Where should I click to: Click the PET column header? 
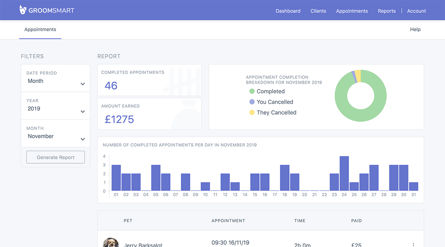point(128,221)
